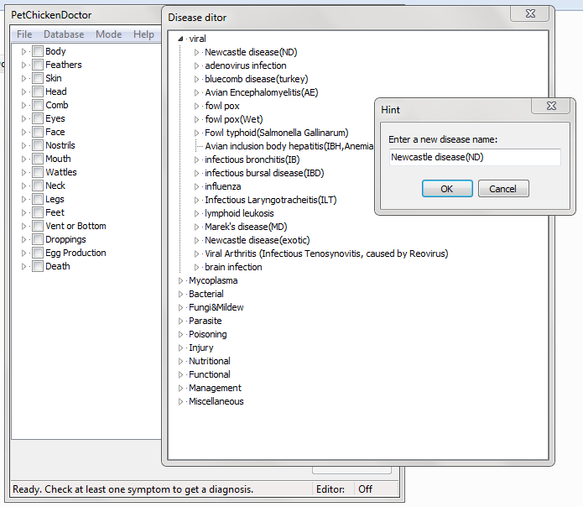Open the File menu
583x507 pixels.
pos(24,34)
